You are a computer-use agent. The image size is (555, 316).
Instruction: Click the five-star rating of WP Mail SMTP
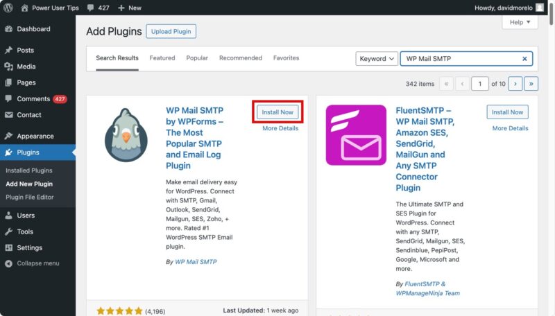[x=119, y=311]
